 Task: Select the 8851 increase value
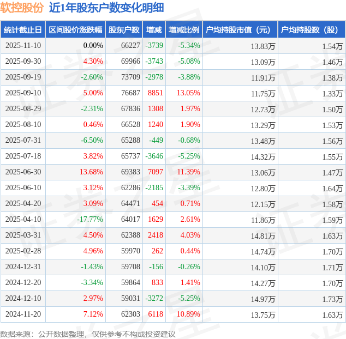(x=156, y=93)
